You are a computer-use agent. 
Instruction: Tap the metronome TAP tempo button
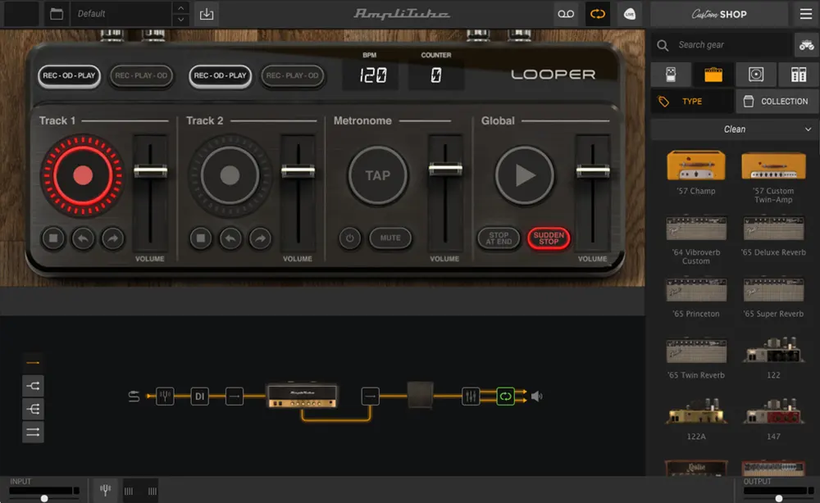[x=377, y=175]
